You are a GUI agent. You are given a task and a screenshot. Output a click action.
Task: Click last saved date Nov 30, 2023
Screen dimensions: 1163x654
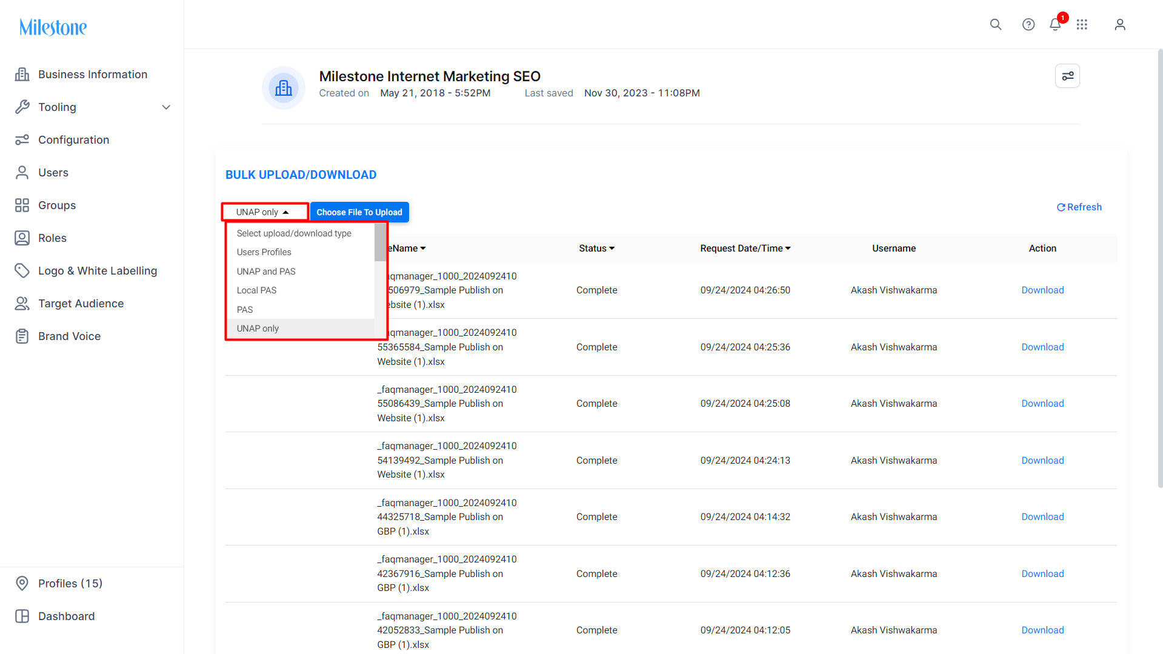(642, 93)
